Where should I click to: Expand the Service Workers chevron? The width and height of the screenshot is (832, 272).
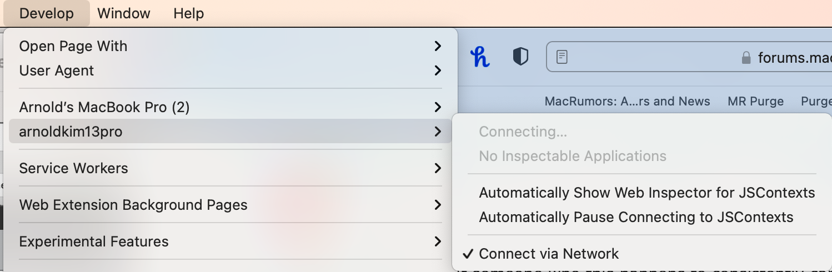(438, 168)
